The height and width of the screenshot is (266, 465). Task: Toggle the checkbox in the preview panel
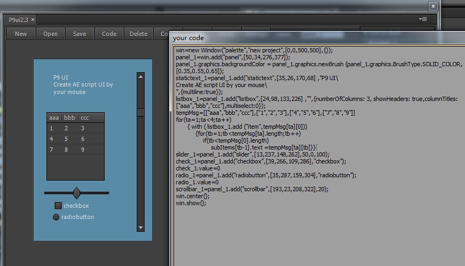[x=58, y=206]
